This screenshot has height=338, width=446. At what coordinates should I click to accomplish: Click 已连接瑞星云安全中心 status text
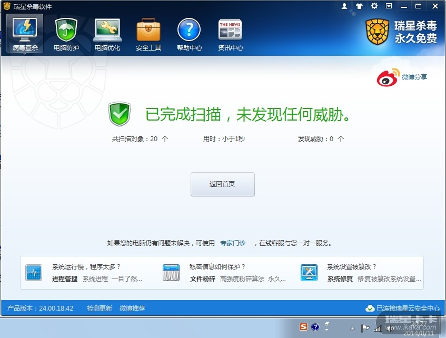(x=408, y=308)
